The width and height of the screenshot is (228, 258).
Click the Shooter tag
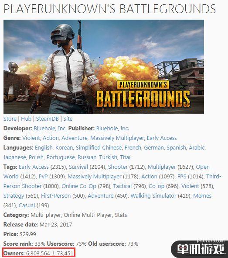point(118,167)
